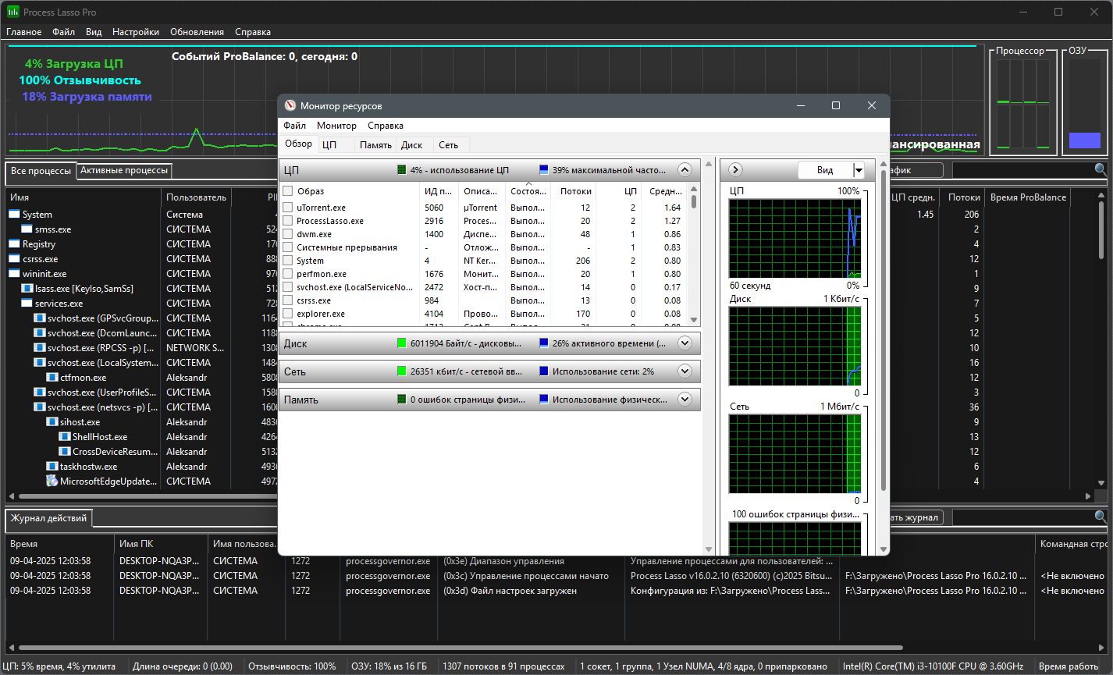Viewport: 1113px width, 675px height.
Task: Expand the Диск section
Action: point(685,343)
